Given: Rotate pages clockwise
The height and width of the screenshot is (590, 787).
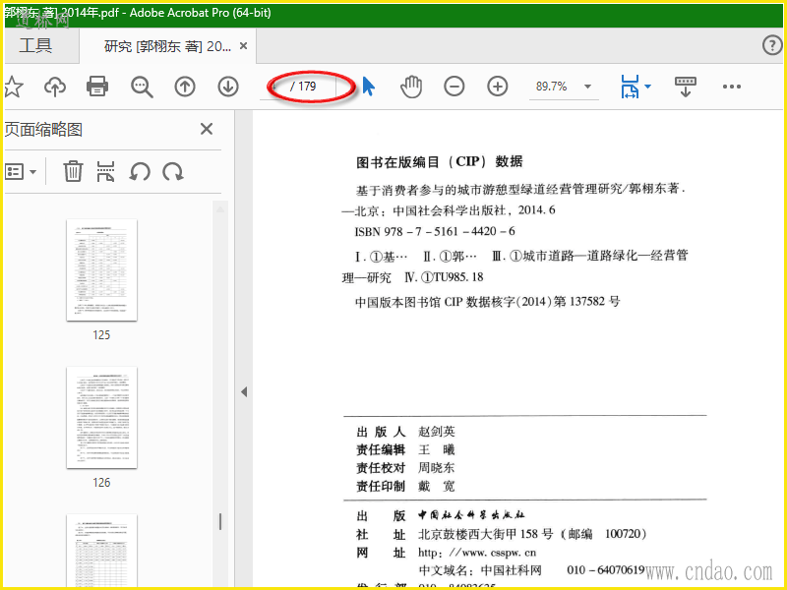Looking at the screenshot, I should (173, 171).
